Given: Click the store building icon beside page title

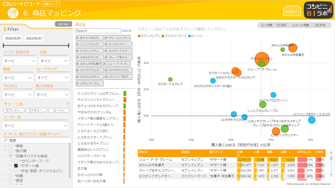Looking at the screenshot, I should (13, 13).
